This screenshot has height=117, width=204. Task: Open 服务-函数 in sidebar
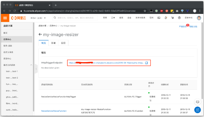pos(17,46)
